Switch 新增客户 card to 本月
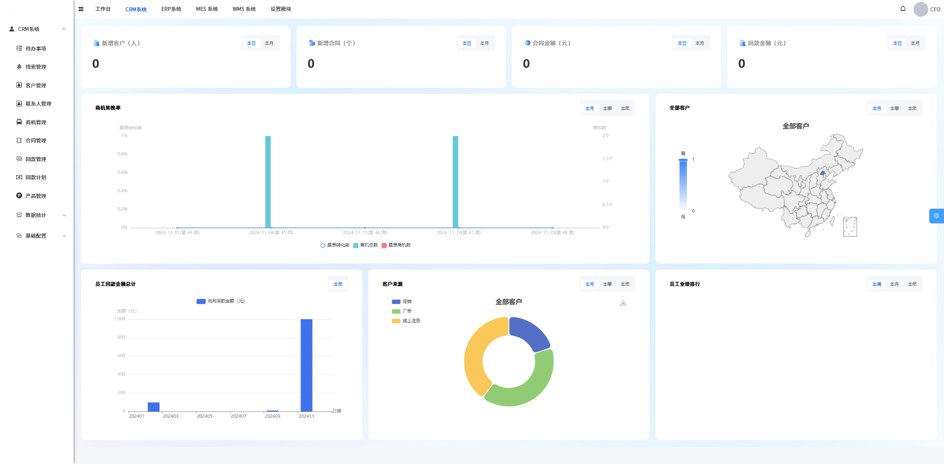 click(x=269, y=43)
